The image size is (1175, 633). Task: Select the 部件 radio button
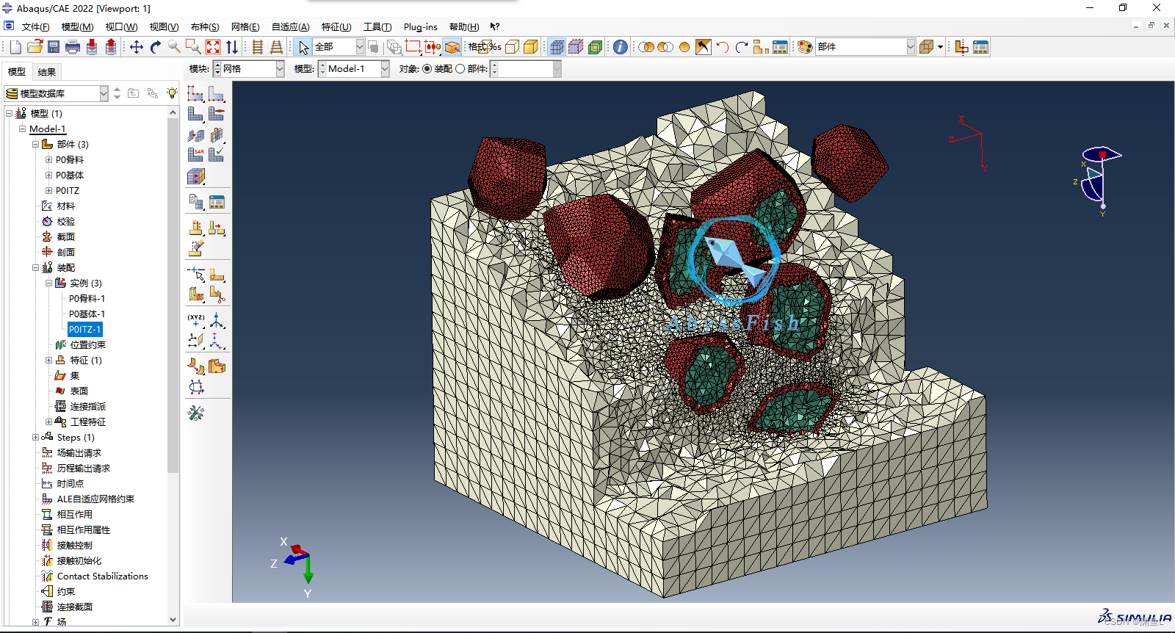tap(460, 69)
